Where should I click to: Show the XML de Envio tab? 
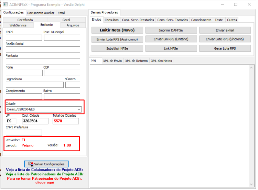(x=112, y=61)
